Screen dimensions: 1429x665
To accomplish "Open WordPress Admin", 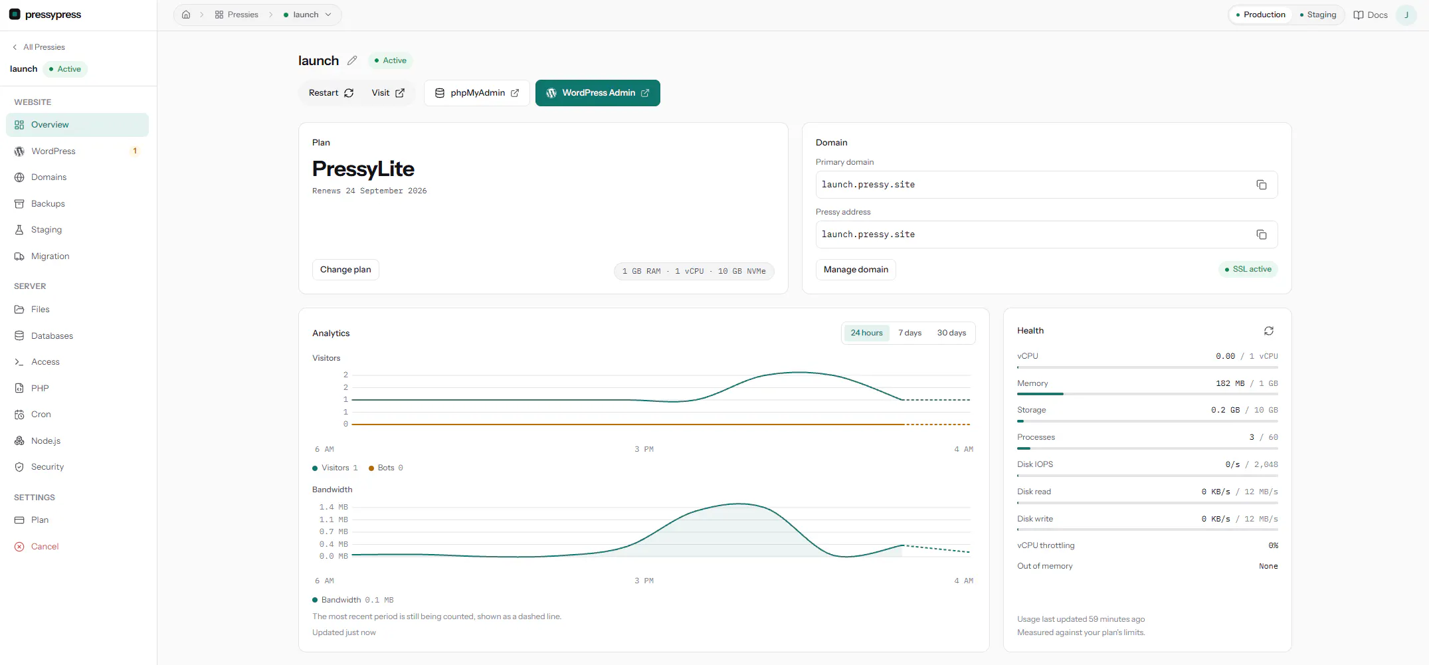I will (x=597, y=93).
